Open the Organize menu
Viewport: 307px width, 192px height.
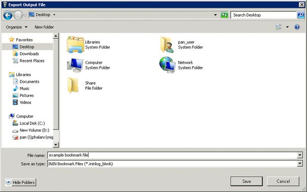[x=16, y=27]
